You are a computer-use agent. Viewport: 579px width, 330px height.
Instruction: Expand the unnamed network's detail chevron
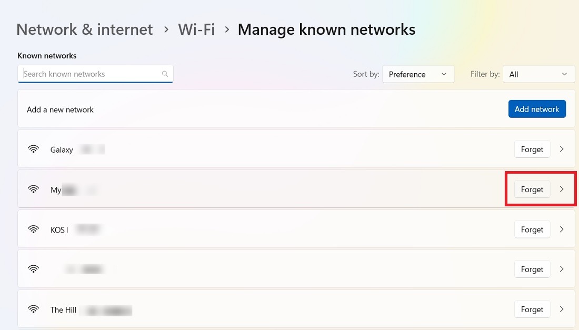pos(562,269)
